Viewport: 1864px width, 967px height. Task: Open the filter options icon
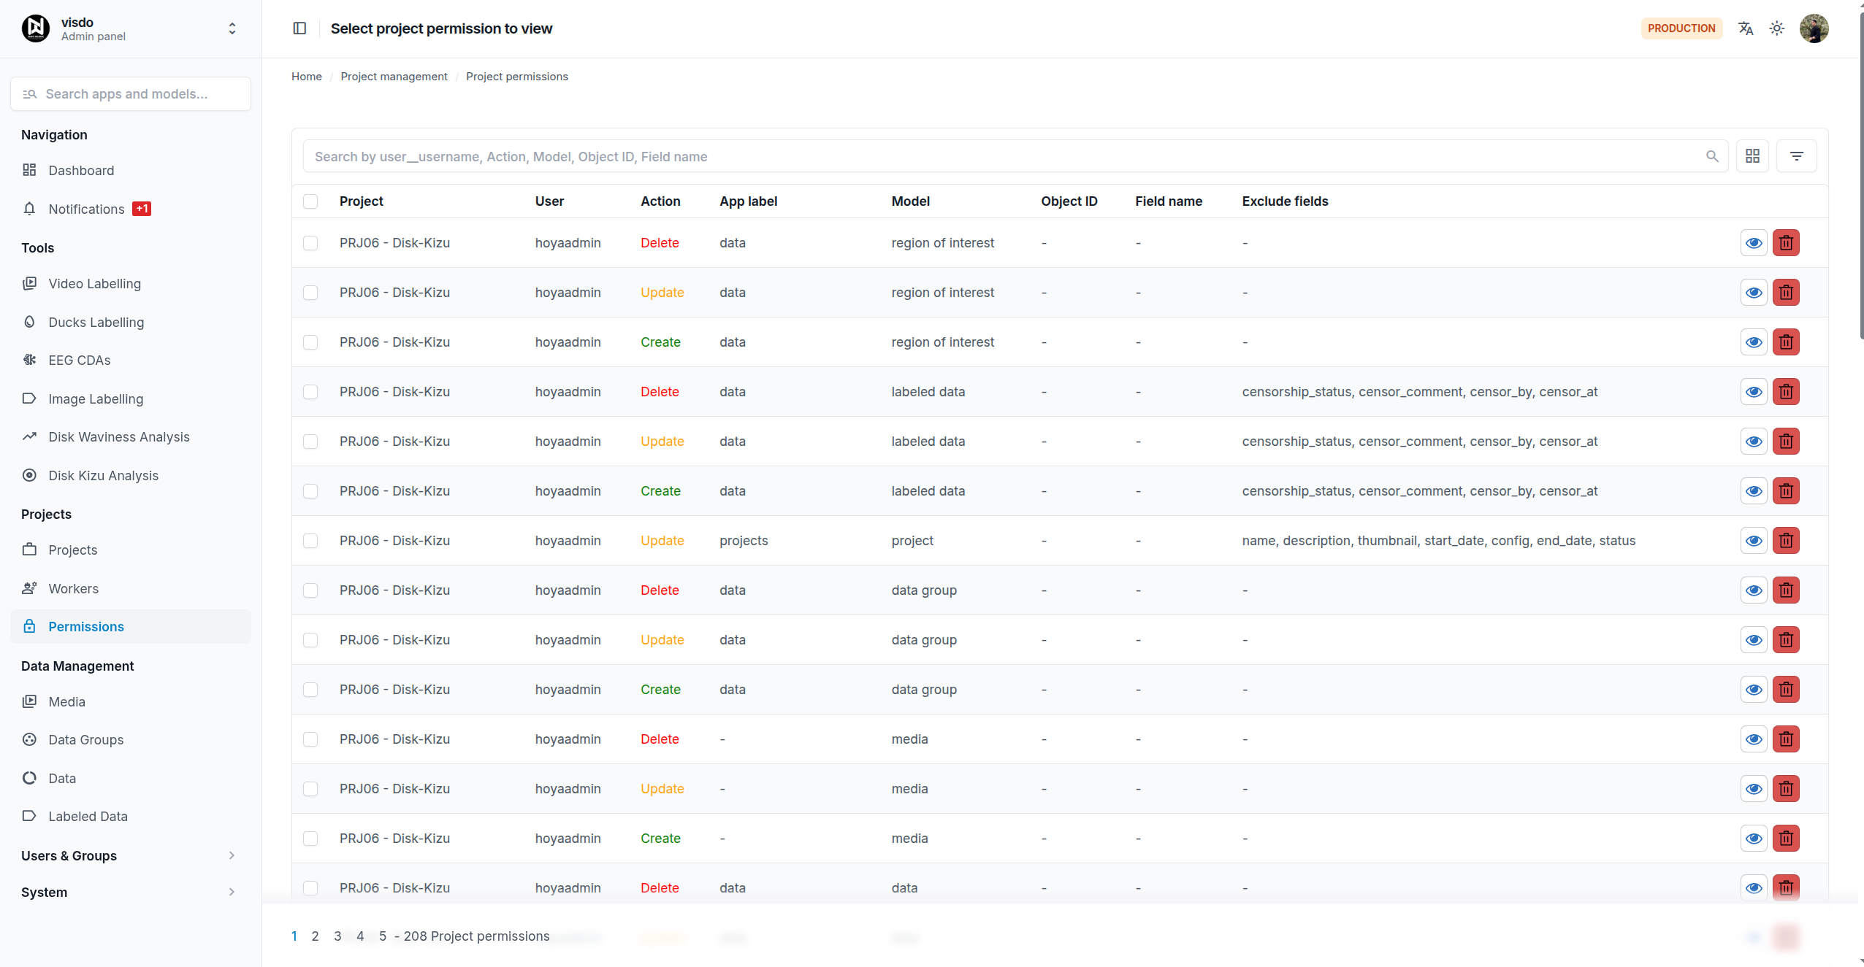tap(1797, 156)
